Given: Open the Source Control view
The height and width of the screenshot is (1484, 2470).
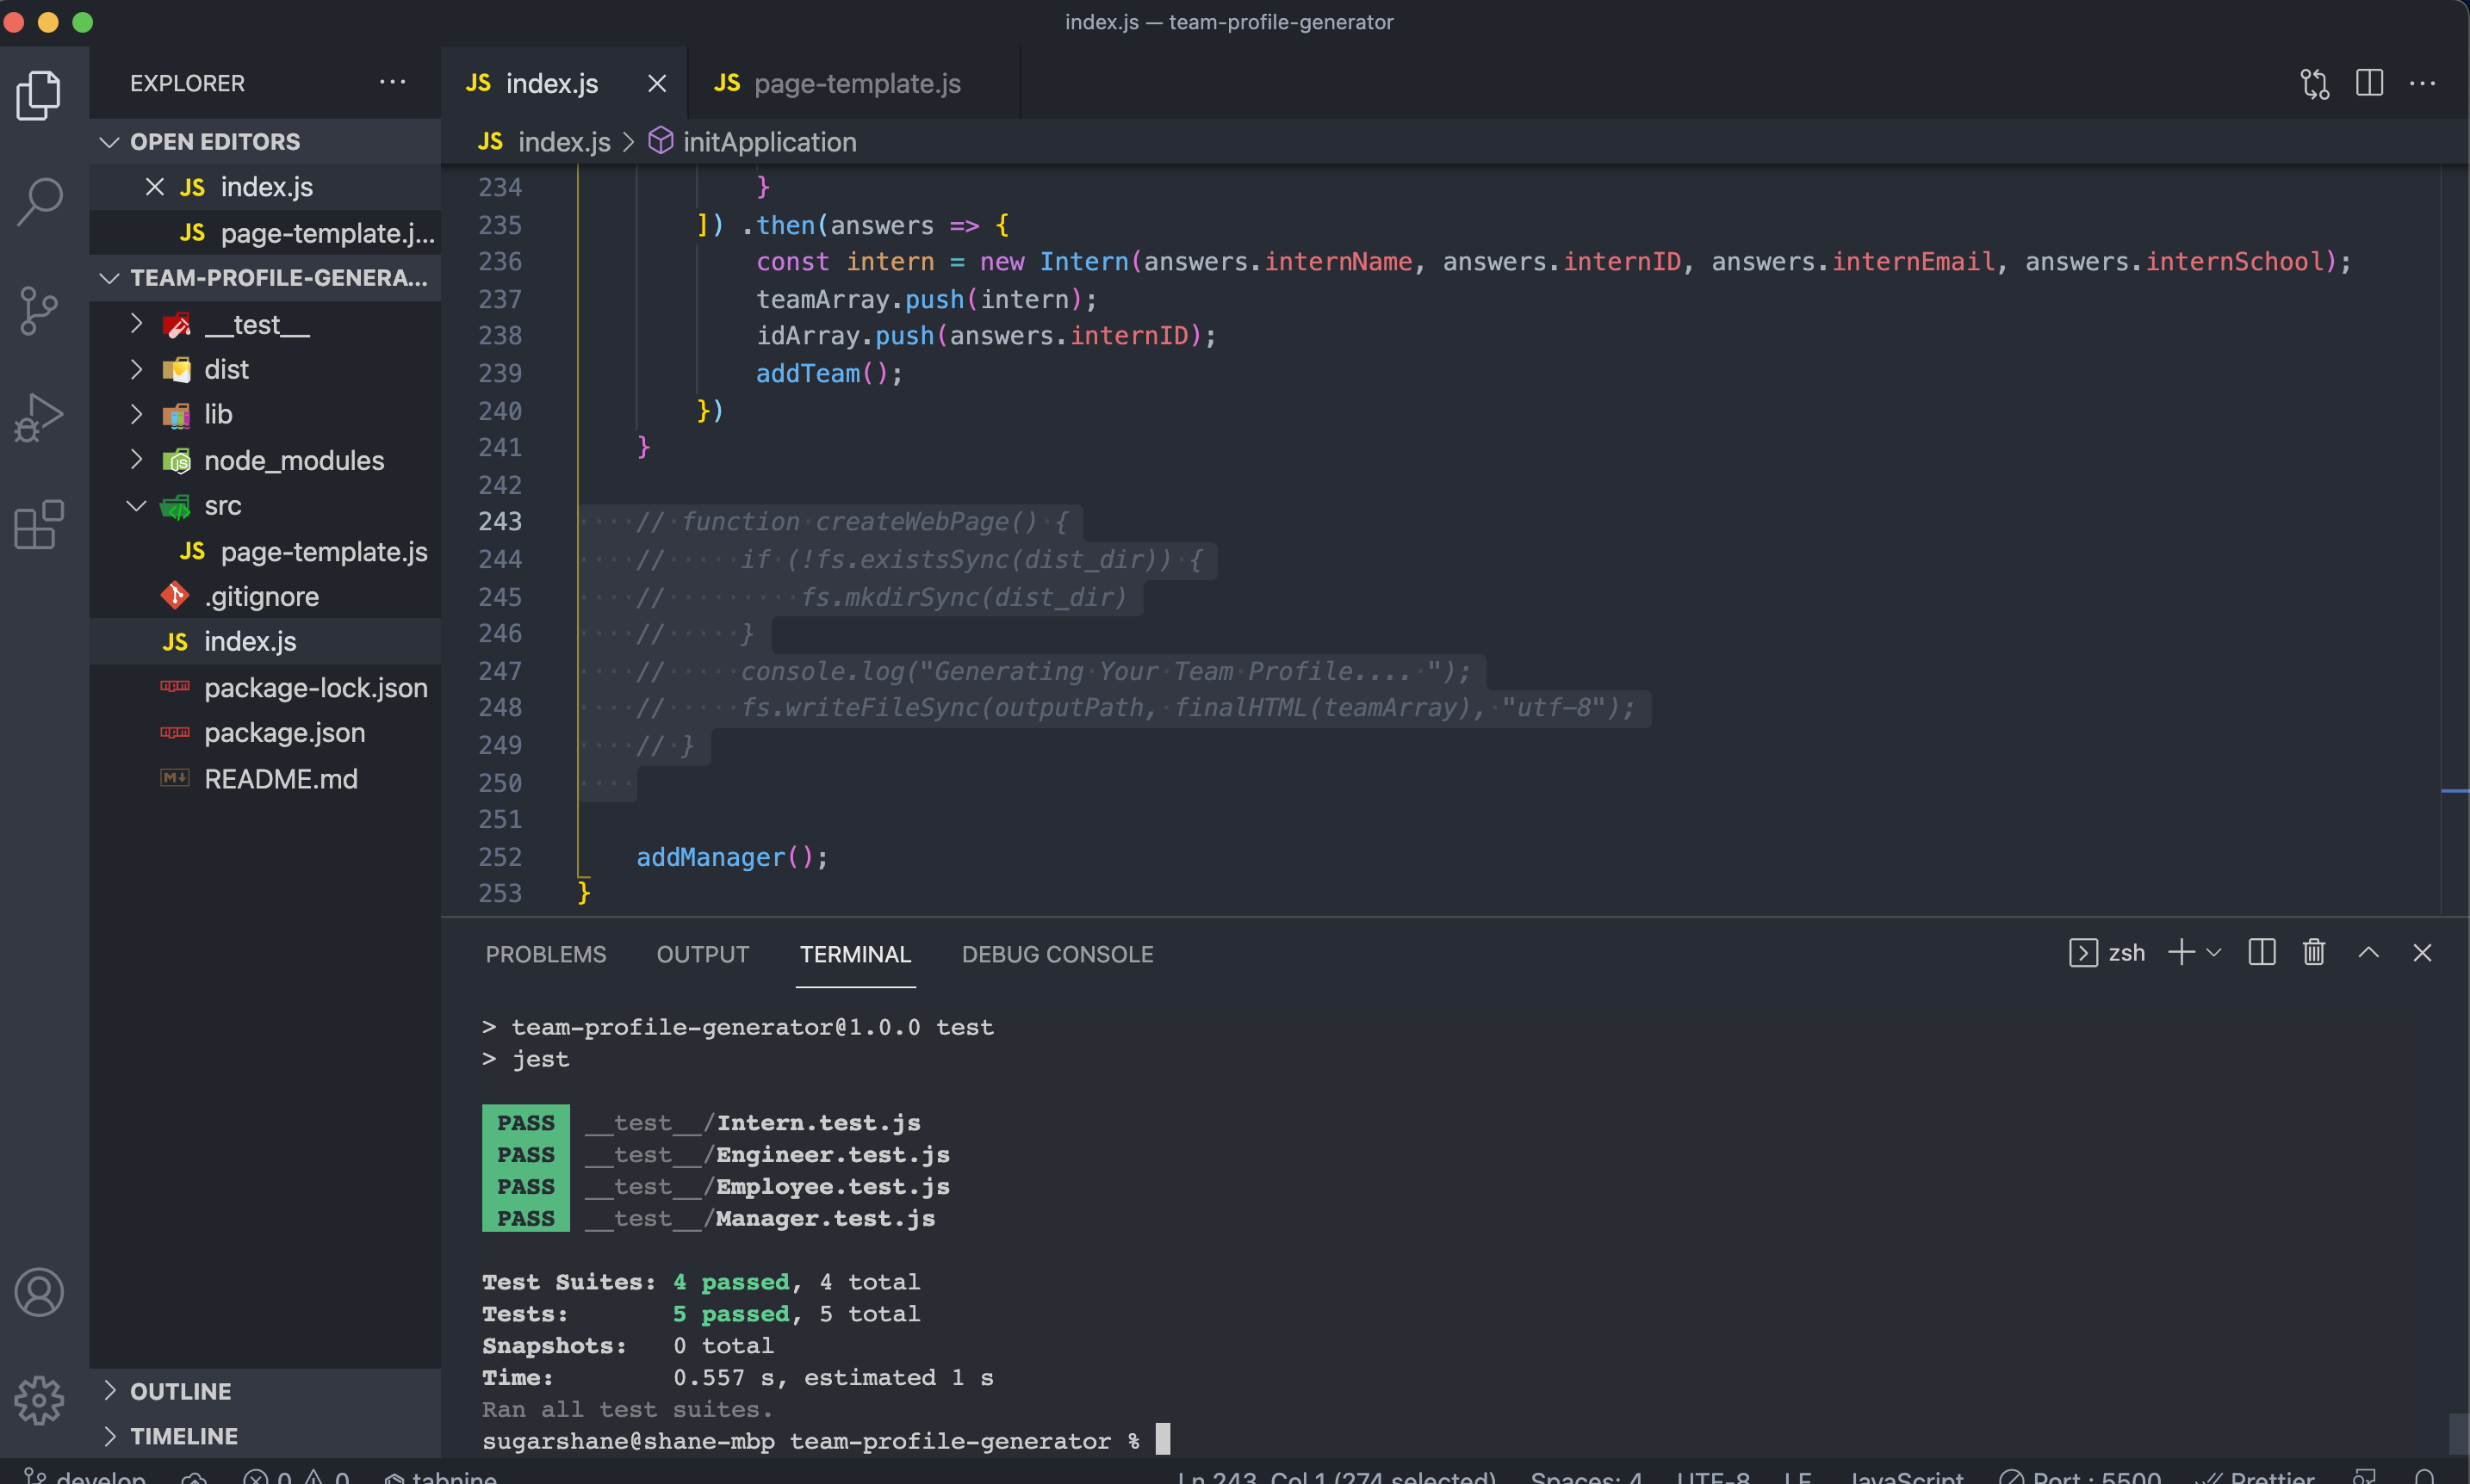Looking at the screenshot, I should (x=39, y=311).
